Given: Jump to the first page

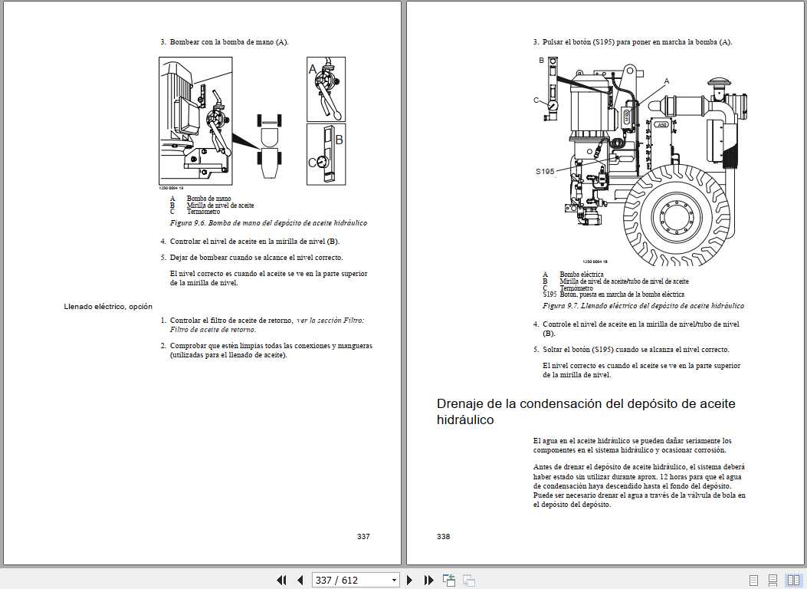Looking at the screenshot, I should [x=282, y=580].
